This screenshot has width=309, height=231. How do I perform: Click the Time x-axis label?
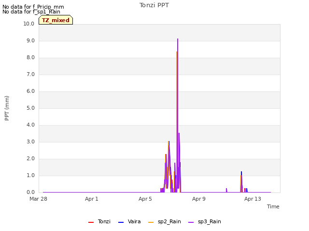tap(273, 206)
